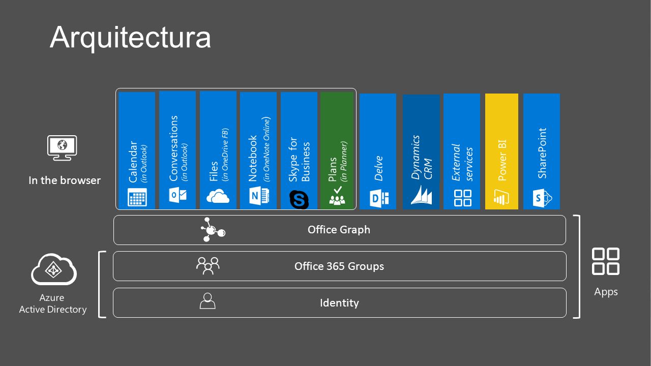Click the Skype for Business label
Image resolution: width=651 pixels, height=366 pixels.
(x=299, y=160)
